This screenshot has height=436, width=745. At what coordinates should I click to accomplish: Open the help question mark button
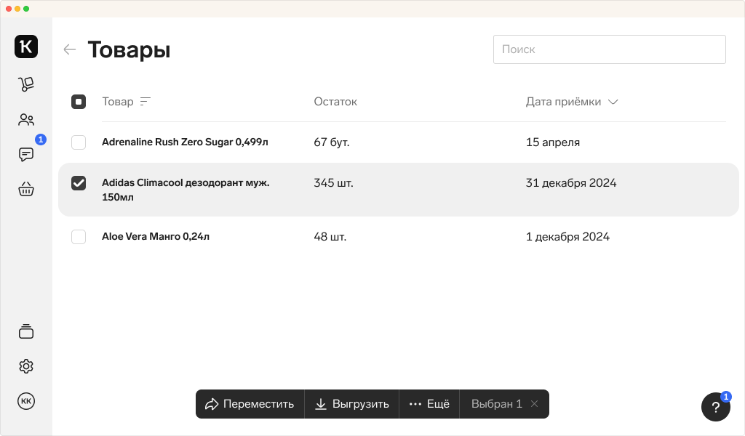[x=716, y=407]
